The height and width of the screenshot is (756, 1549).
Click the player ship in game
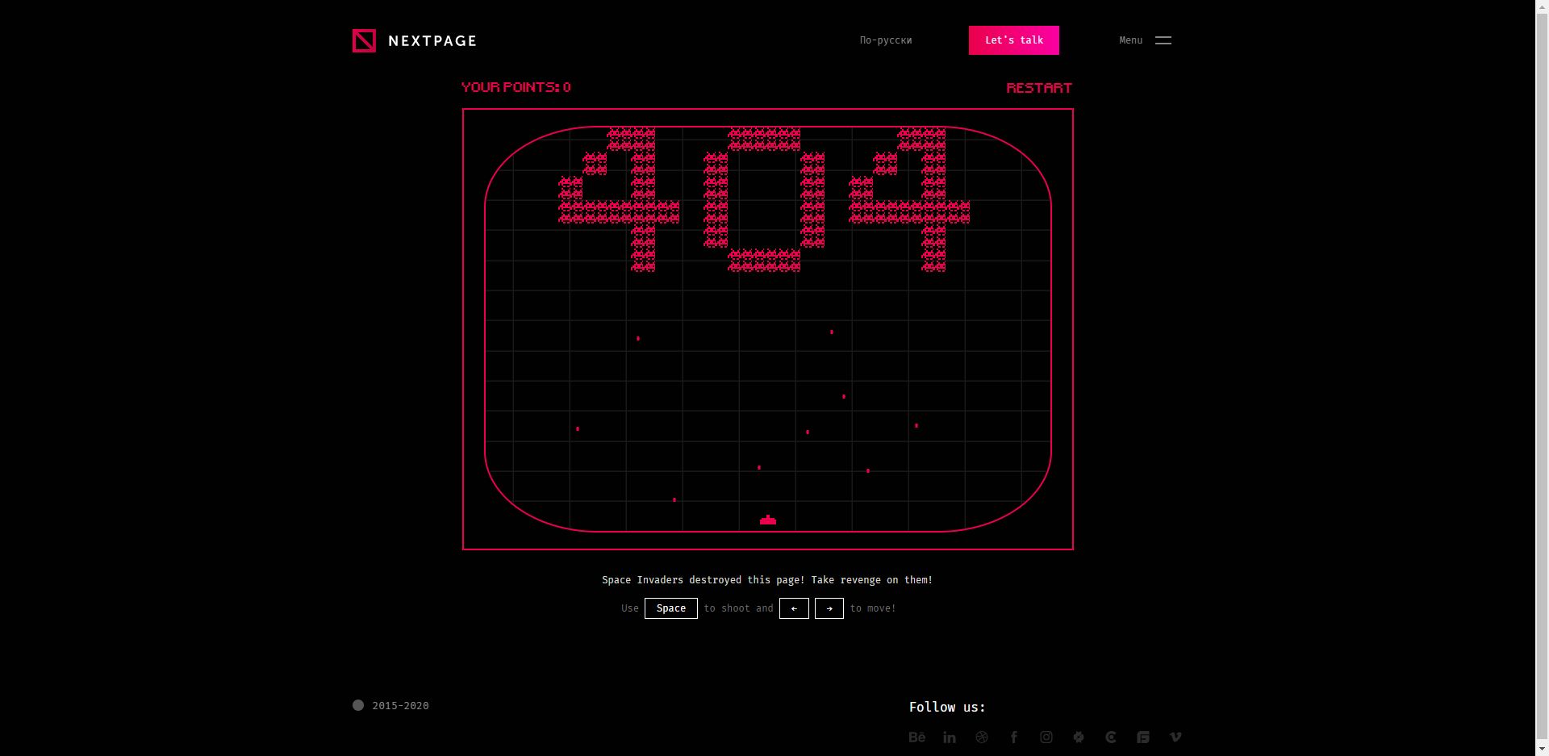coord(768,520)
